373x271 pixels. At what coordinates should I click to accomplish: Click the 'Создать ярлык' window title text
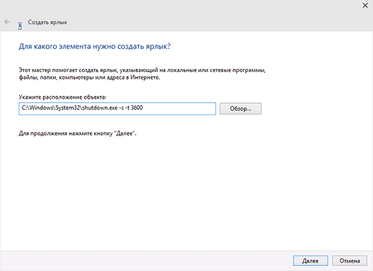pos(48,23)
